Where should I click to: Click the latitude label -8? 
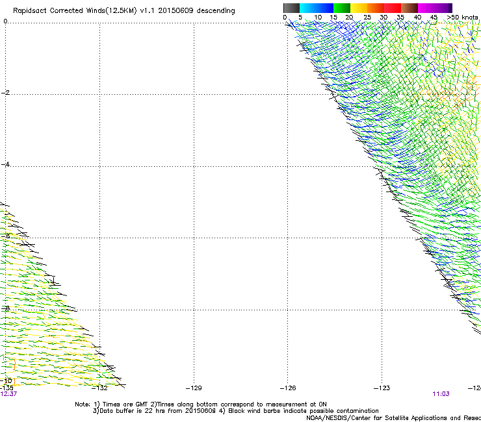pyautogui.click(x=5, y=308)
